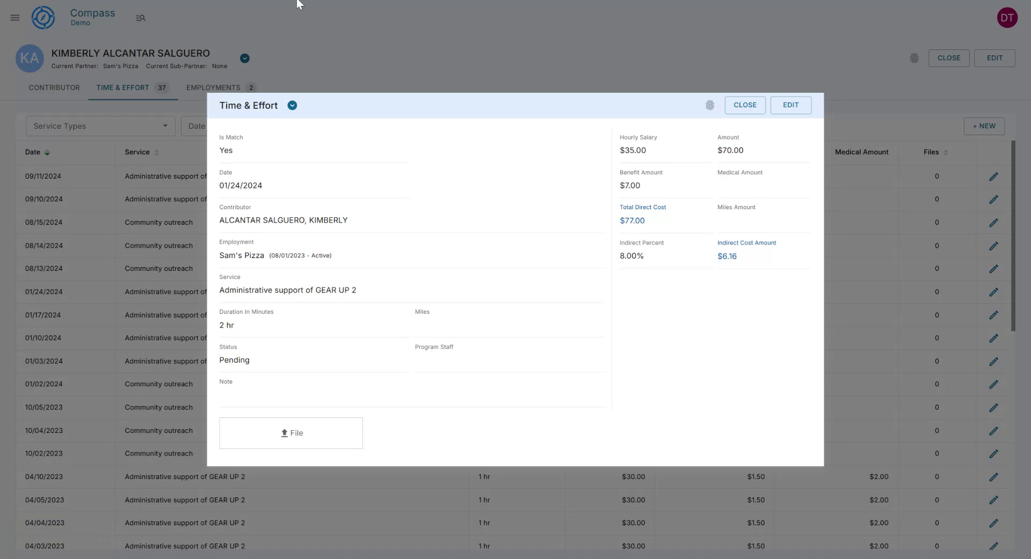Toggle Date column sorting arrows

(47, 152)
